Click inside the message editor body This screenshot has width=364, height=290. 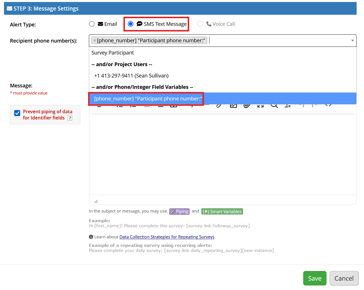coord(223,153)
